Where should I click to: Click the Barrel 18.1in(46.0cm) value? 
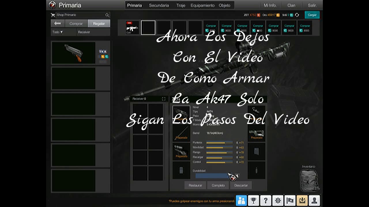tap(215, 133)
